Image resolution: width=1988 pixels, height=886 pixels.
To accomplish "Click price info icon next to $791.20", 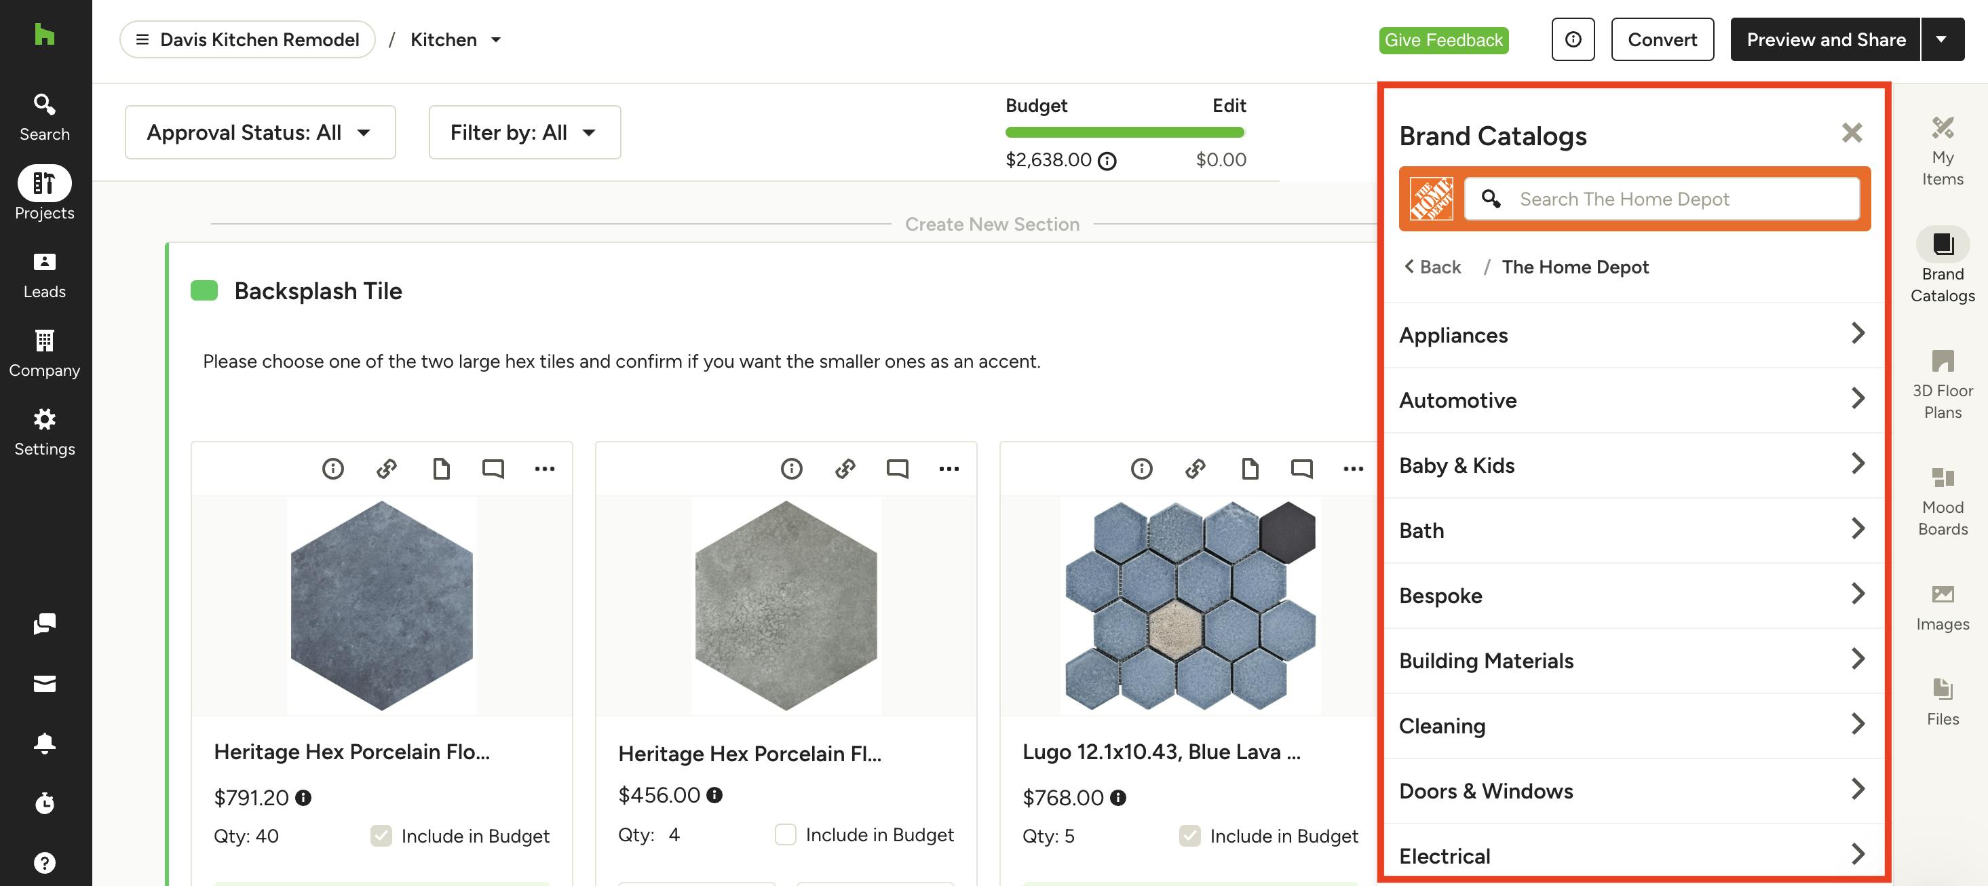I will [x=303, y=797].
